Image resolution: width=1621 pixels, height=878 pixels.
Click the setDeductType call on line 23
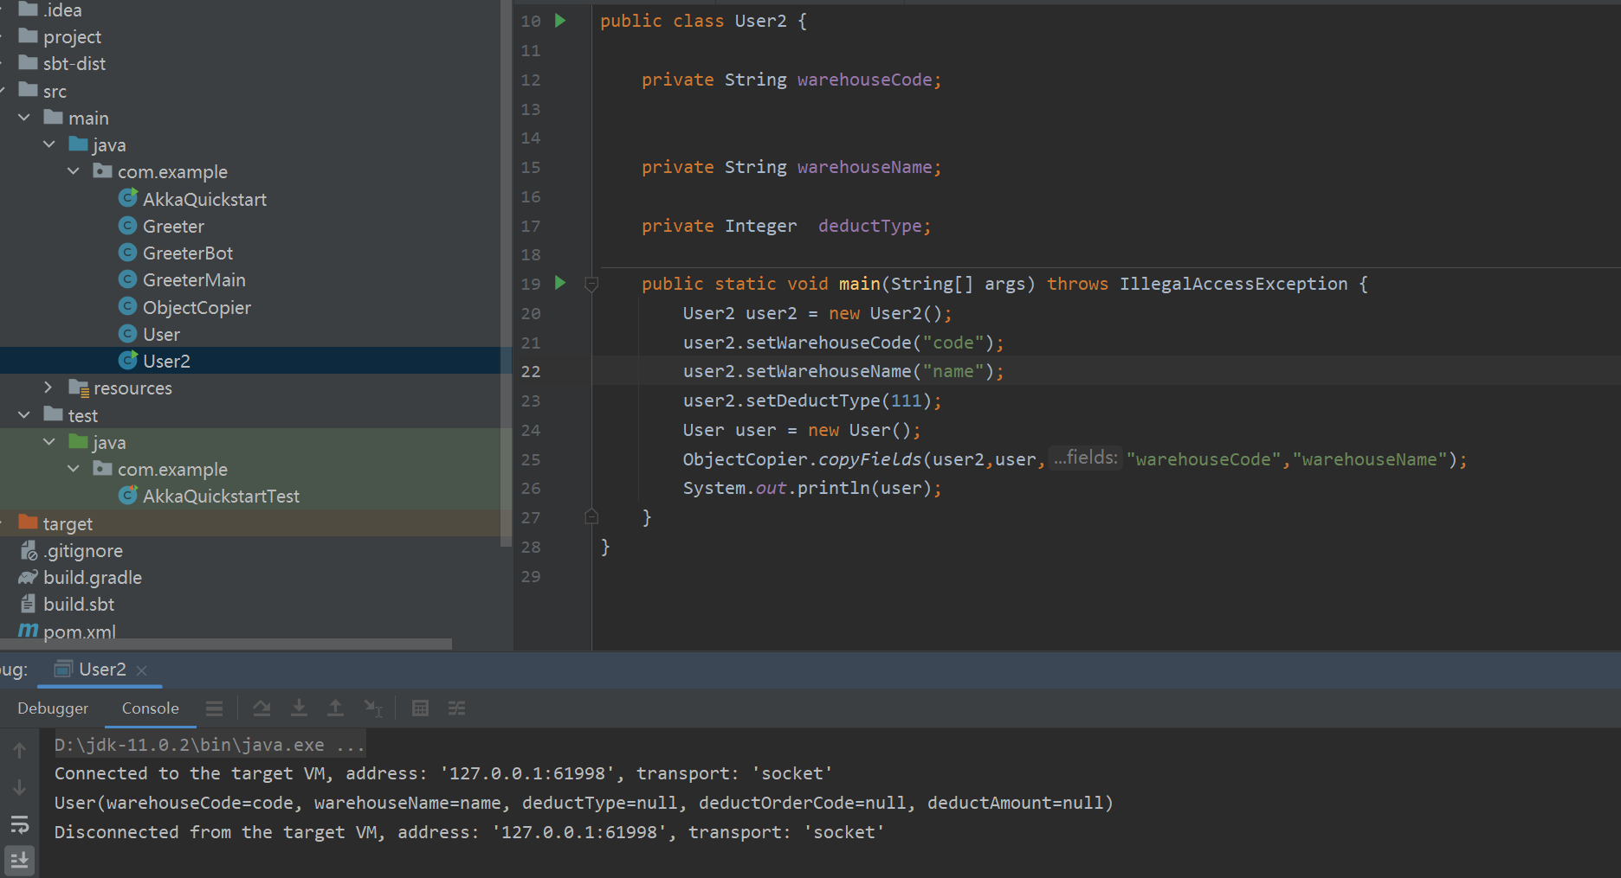click(812, 401)
